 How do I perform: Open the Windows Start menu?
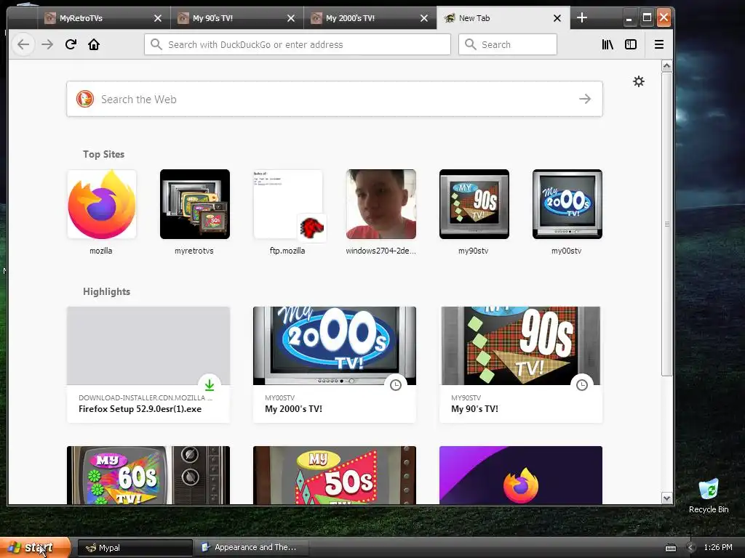click(35, 548)
